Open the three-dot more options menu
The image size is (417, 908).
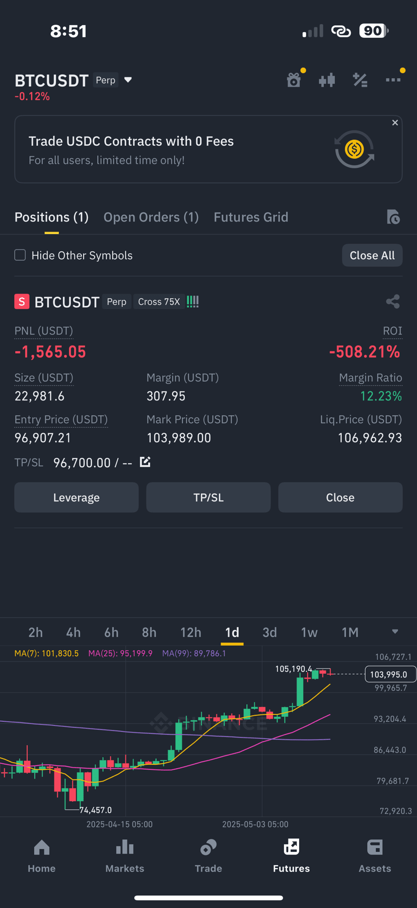pyautogui.click(x=393, y=80)
